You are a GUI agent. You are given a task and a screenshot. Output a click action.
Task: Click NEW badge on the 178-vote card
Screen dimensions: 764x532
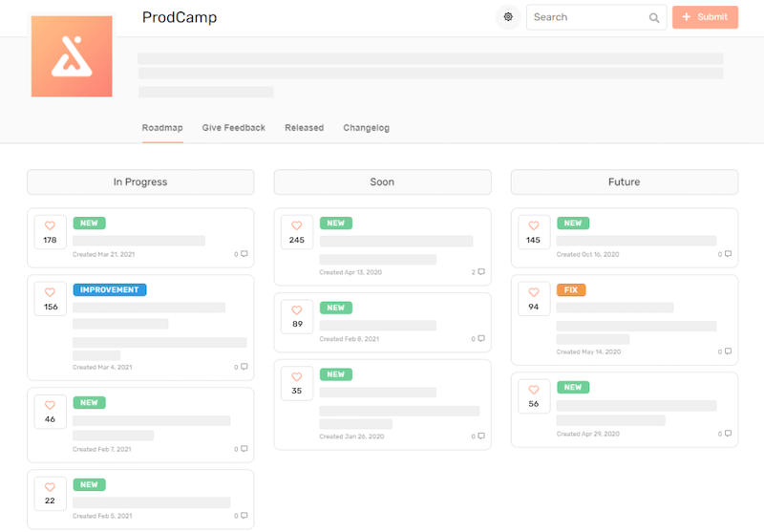click(x=89, y=223)
